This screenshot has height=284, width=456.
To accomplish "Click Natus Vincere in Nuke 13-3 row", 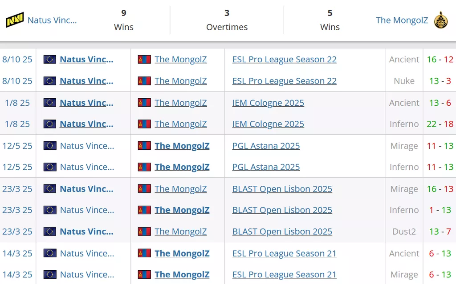I will 86,81.
